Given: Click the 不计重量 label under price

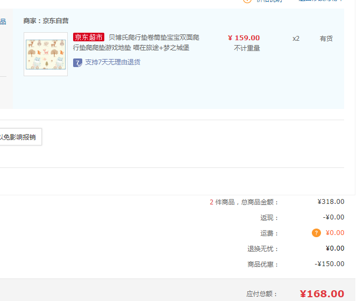Looking at the screenshot, I should coord(247,48).
